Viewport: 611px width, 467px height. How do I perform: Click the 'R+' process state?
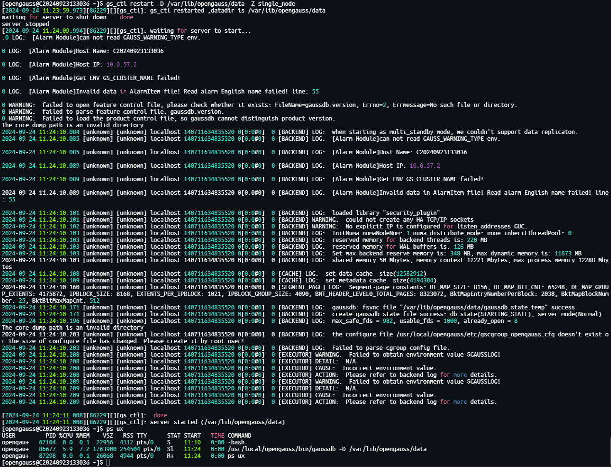170,455
